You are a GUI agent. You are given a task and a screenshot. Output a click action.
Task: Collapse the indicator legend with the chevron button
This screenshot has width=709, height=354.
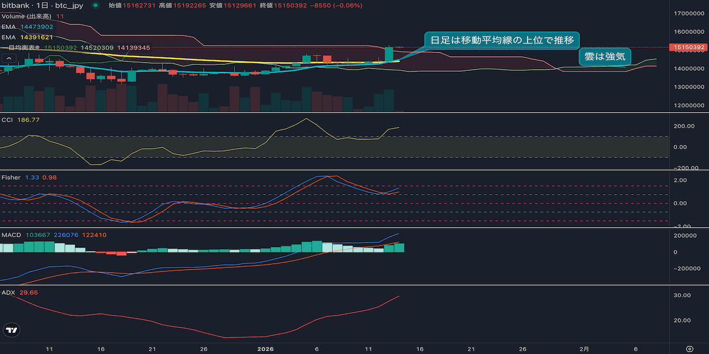tap(9, 58)
